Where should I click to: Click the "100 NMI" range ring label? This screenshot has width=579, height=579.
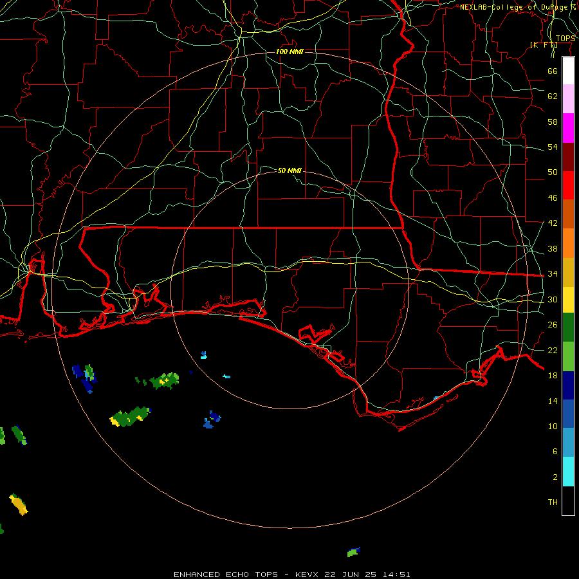pyautogui.click(x=289, y=51)
